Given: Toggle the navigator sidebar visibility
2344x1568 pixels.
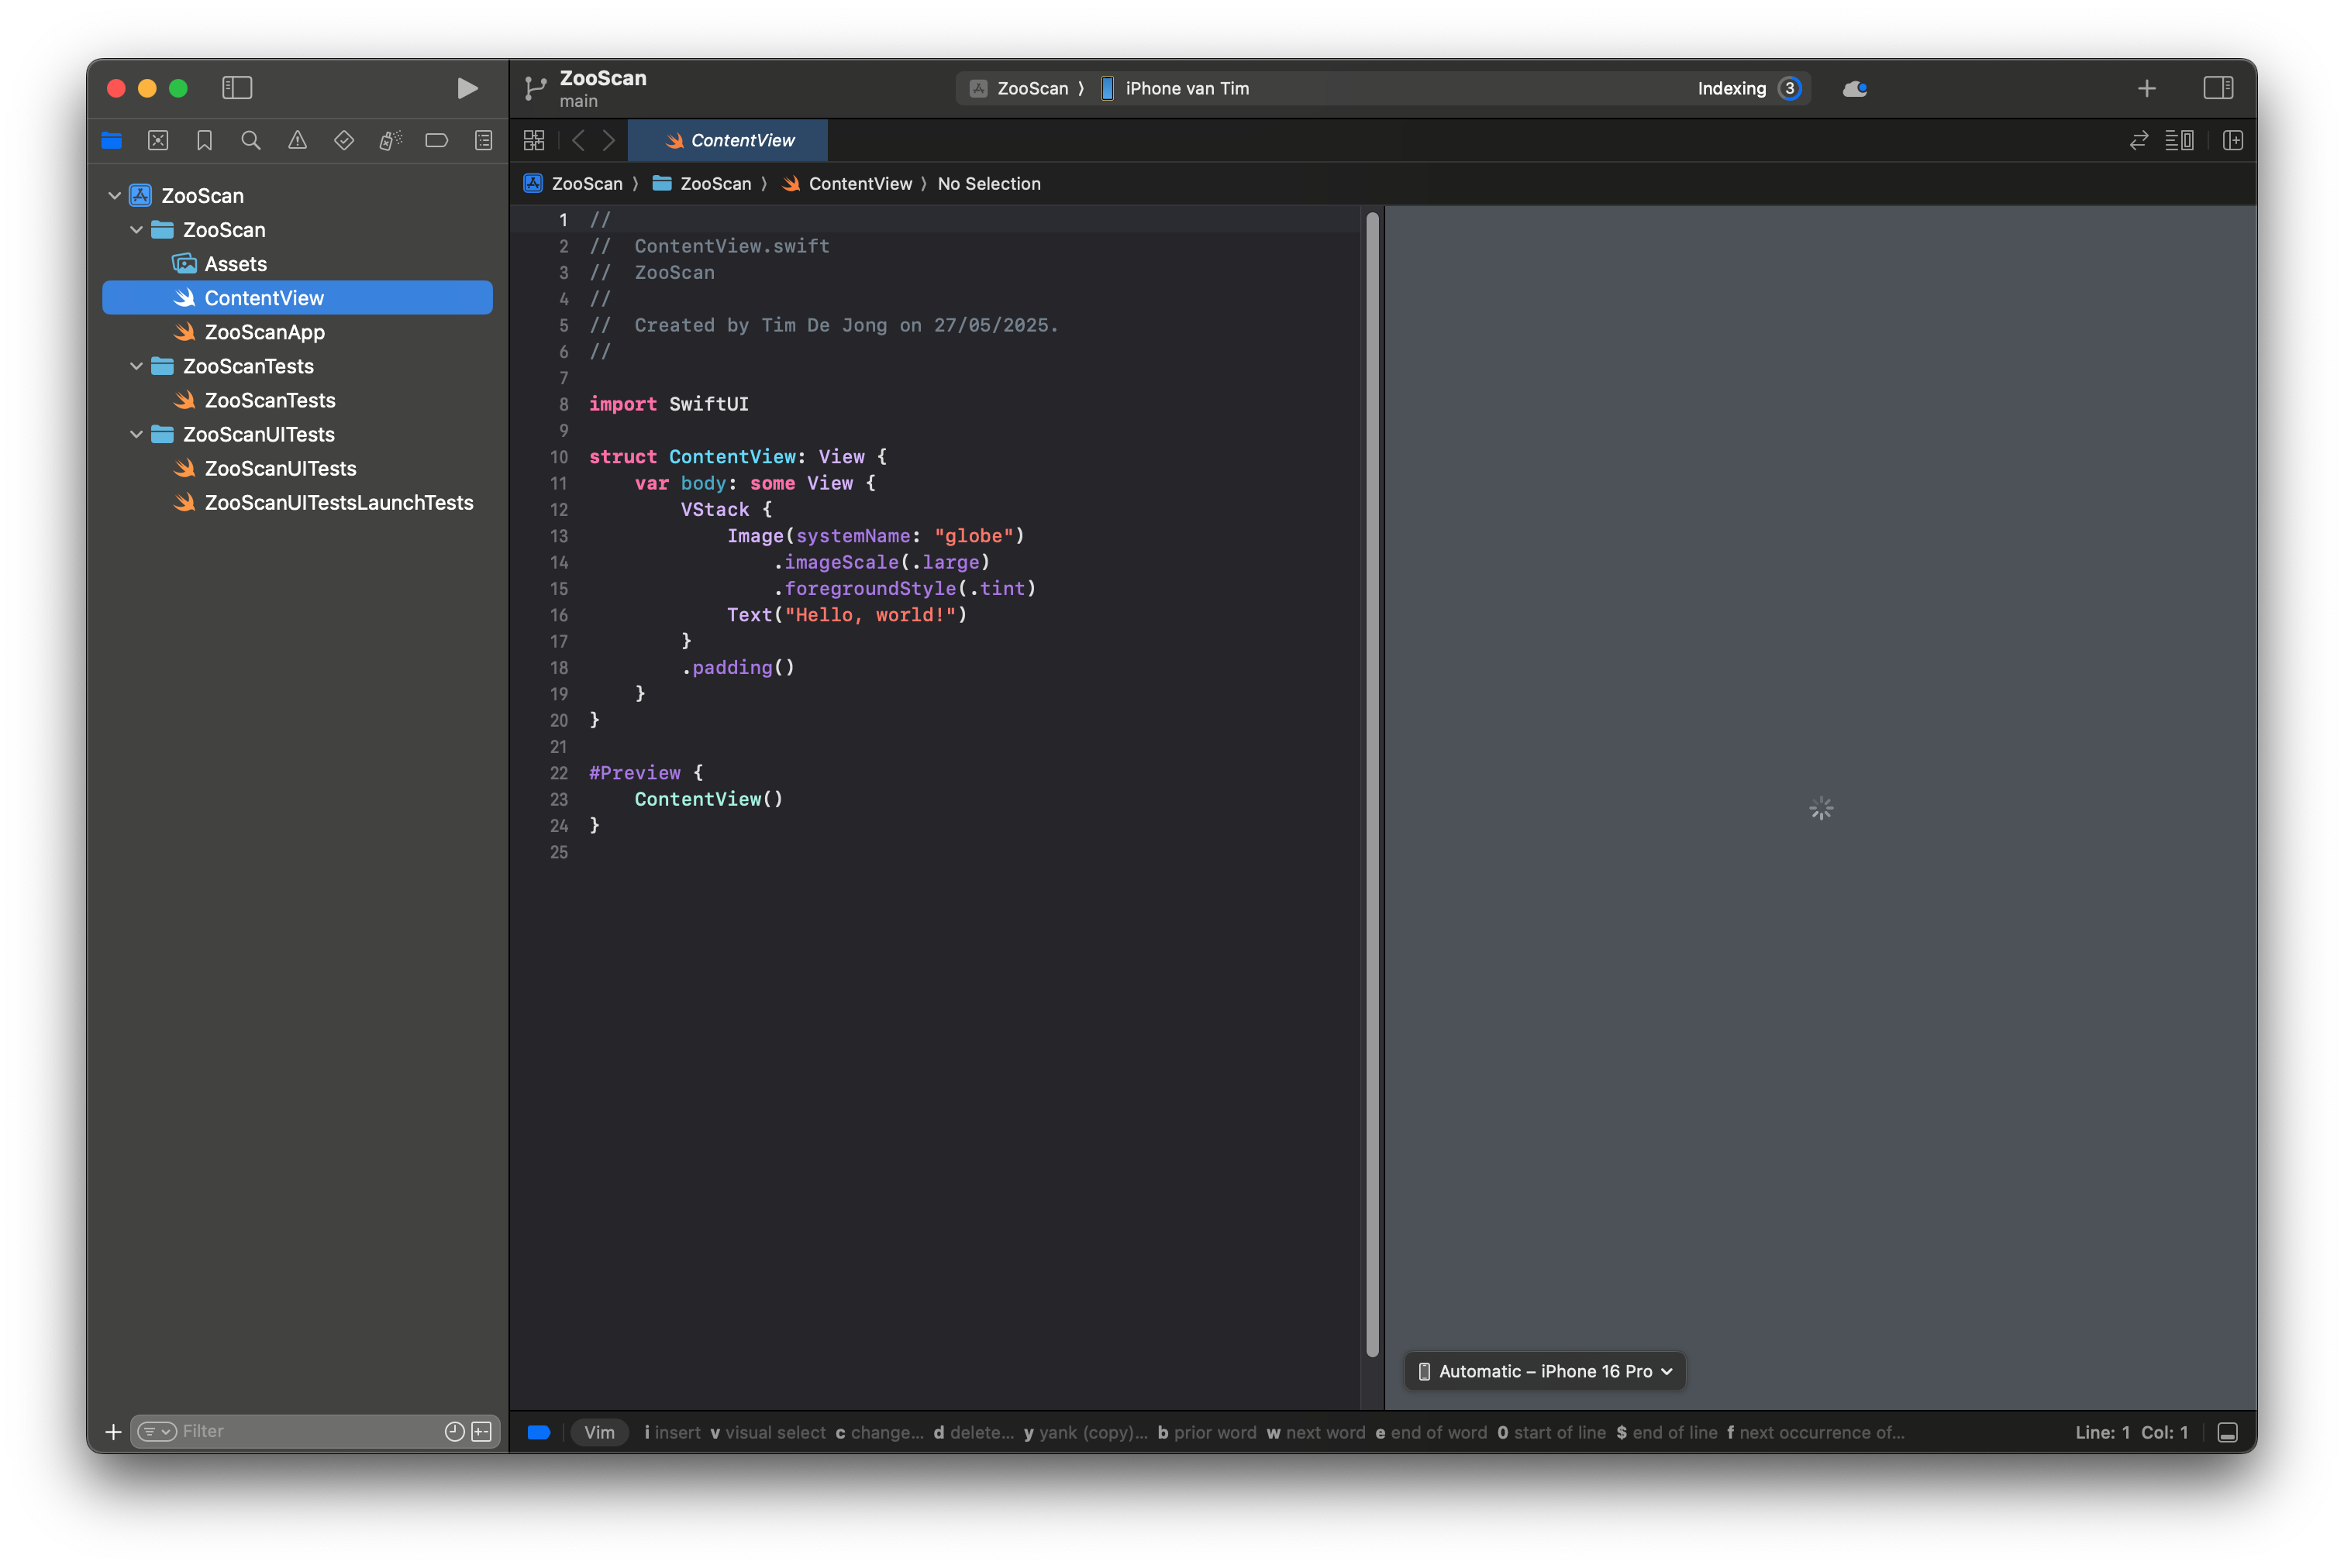Looking at the screenshot, I should click(x=237, y=88).
